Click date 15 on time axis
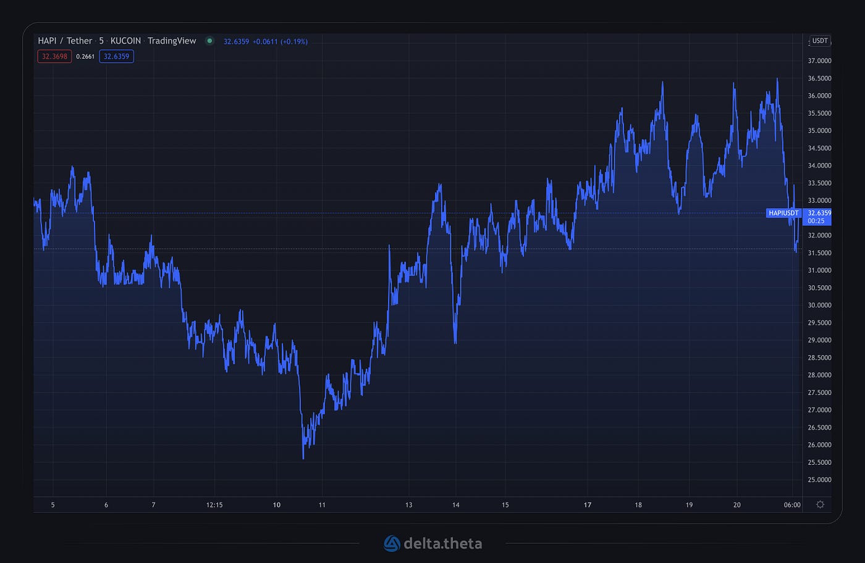Screen dimensions: 865x563 [505, 505]
